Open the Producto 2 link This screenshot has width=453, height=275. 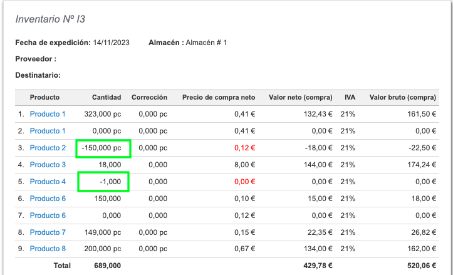[x=48, y=148]
